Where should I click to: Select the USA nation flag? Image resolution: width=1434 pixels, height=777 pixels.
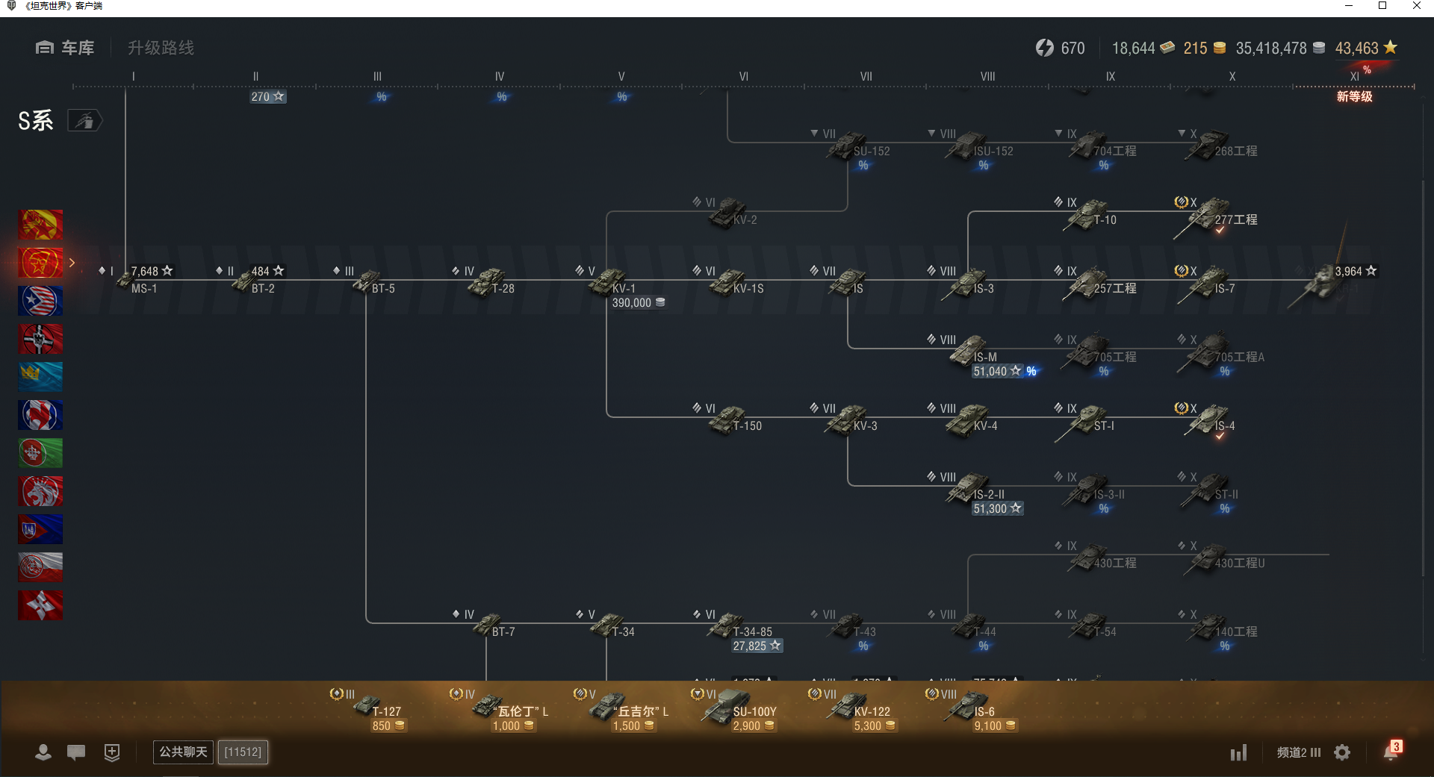(40, 301)
